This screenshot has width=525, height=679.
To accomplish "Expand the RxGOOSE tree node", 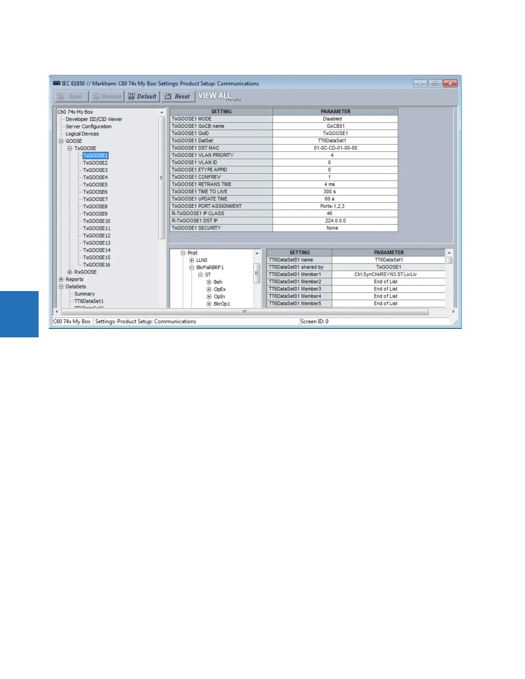I will point(69,272).
